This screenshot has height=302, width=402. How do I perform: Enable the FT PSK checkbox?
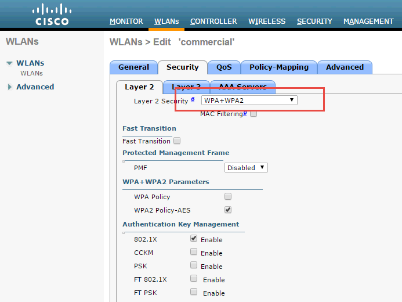point(194,292)
